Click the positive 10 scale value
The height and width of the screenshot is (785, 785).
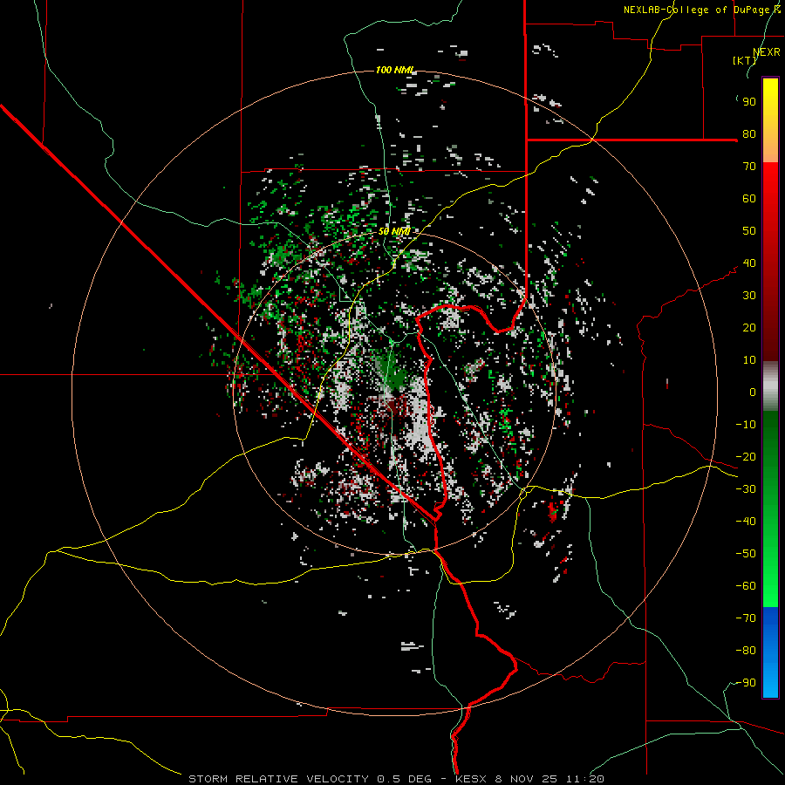point(749,360)
